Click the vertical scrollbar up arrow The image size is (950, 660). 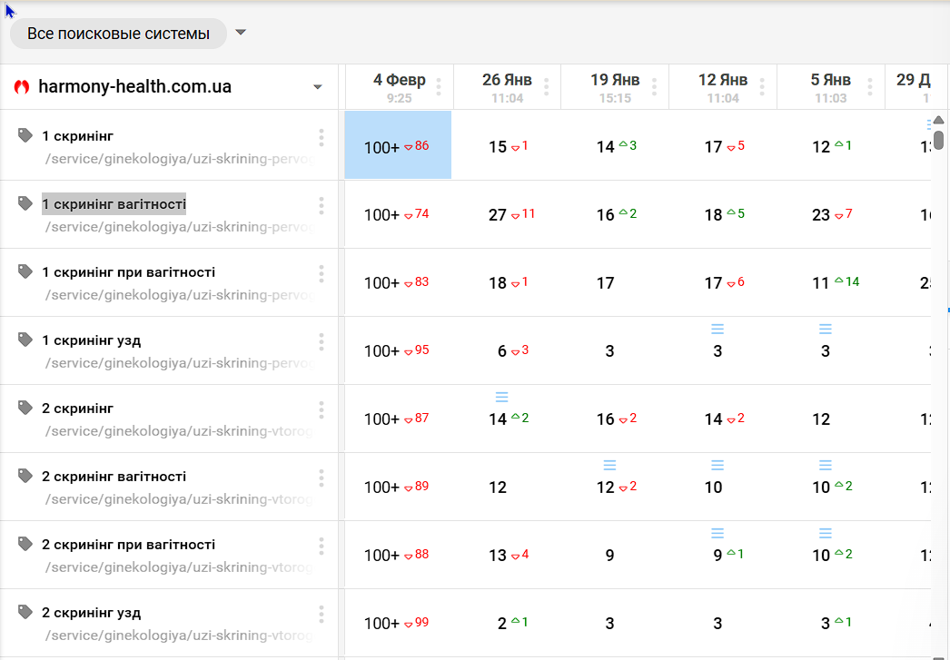coord(939,120)
